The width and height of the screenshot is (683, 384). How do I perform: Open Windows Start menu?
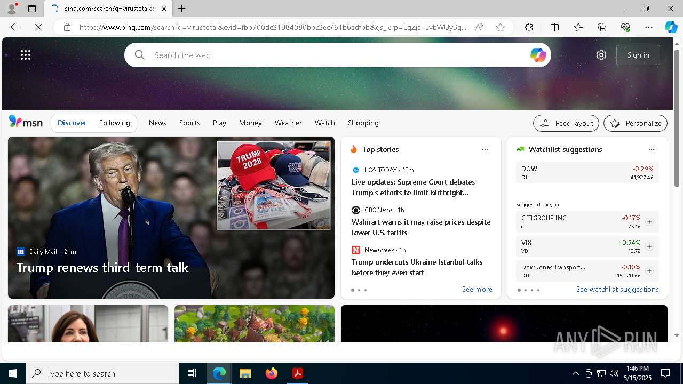pyautogui.click(x=13, y=373)
